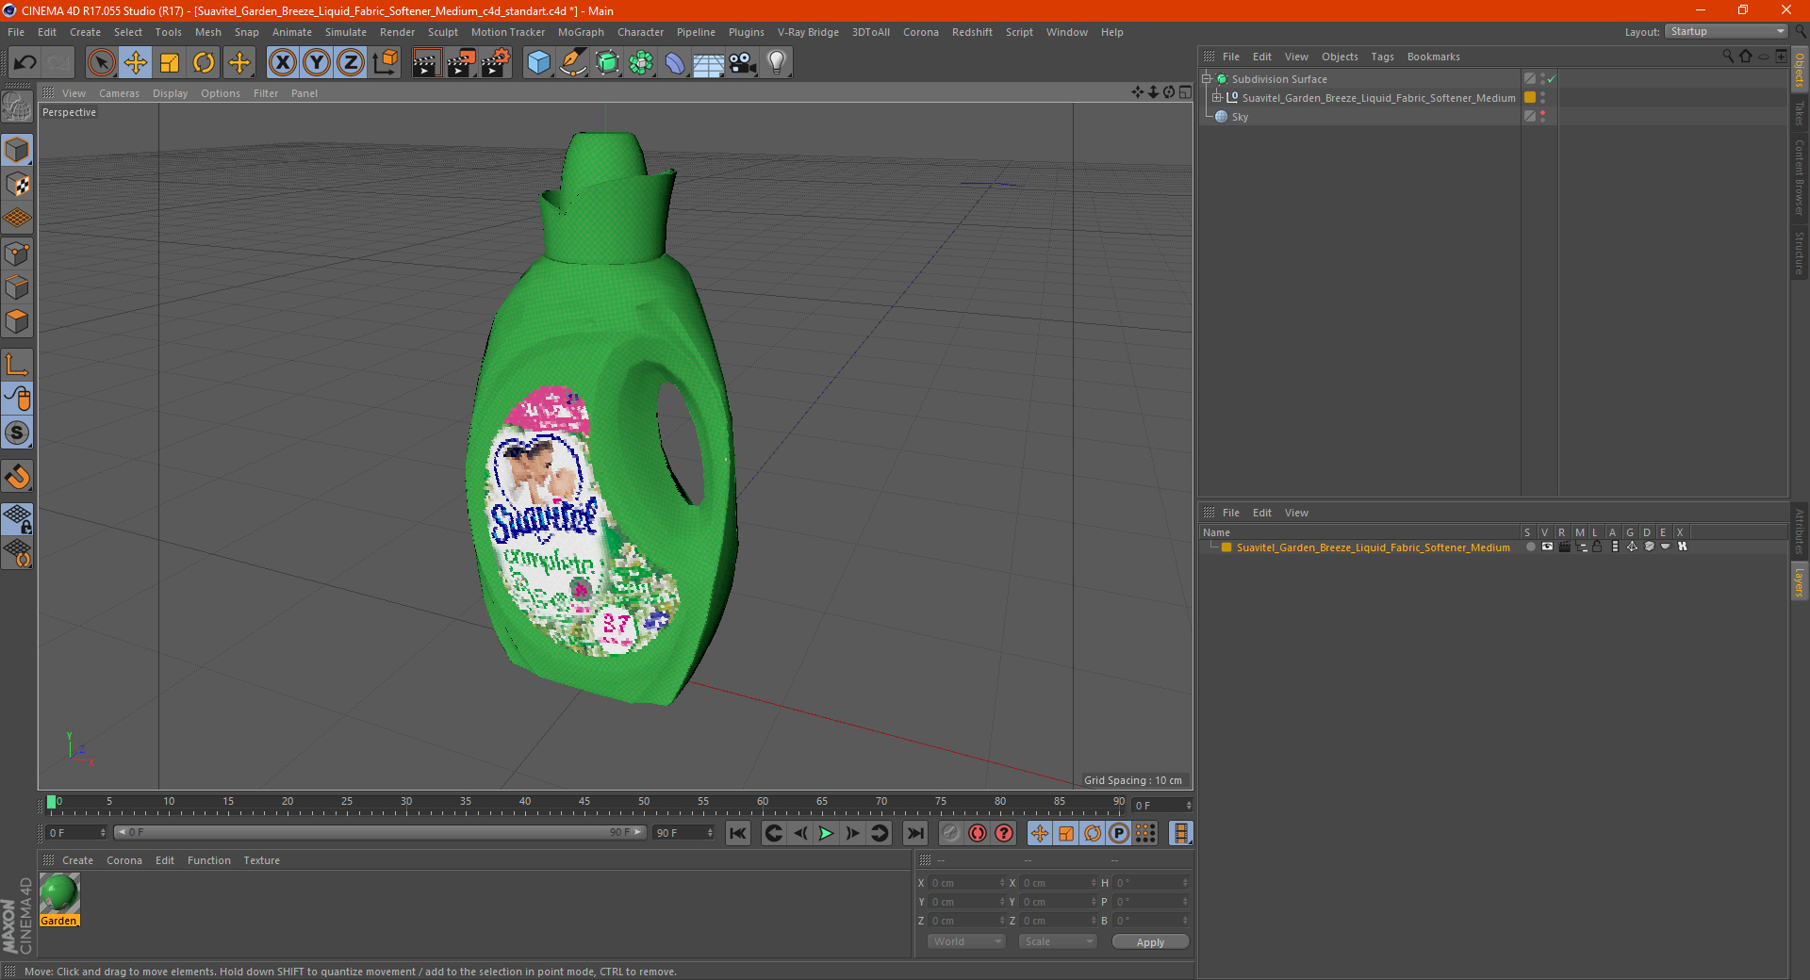The width and height of the screenshot is (1810, 980).
Task: Toggle X axis lock
Action: pyautogui.click(x=282, y=63)
